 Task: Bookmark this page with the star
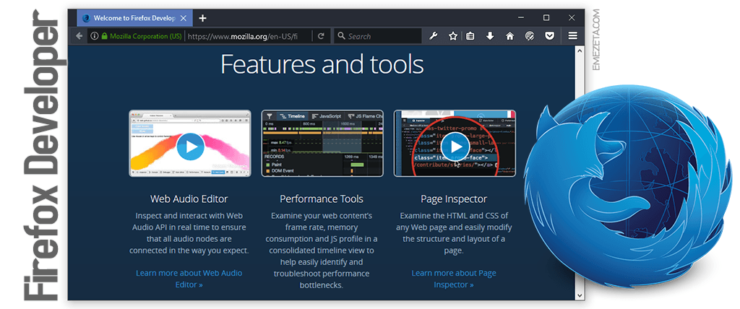click(x=452, y=36)
